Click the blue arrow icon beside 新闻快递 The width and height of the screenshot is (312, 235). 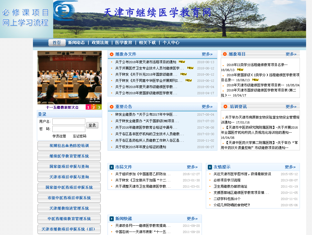coord(112,219)
